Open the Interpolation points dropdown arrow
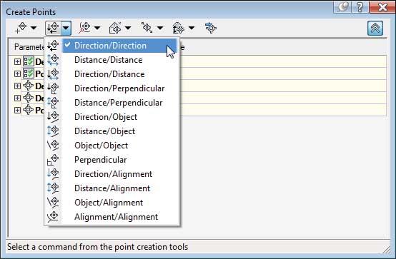 coord(160,28)
